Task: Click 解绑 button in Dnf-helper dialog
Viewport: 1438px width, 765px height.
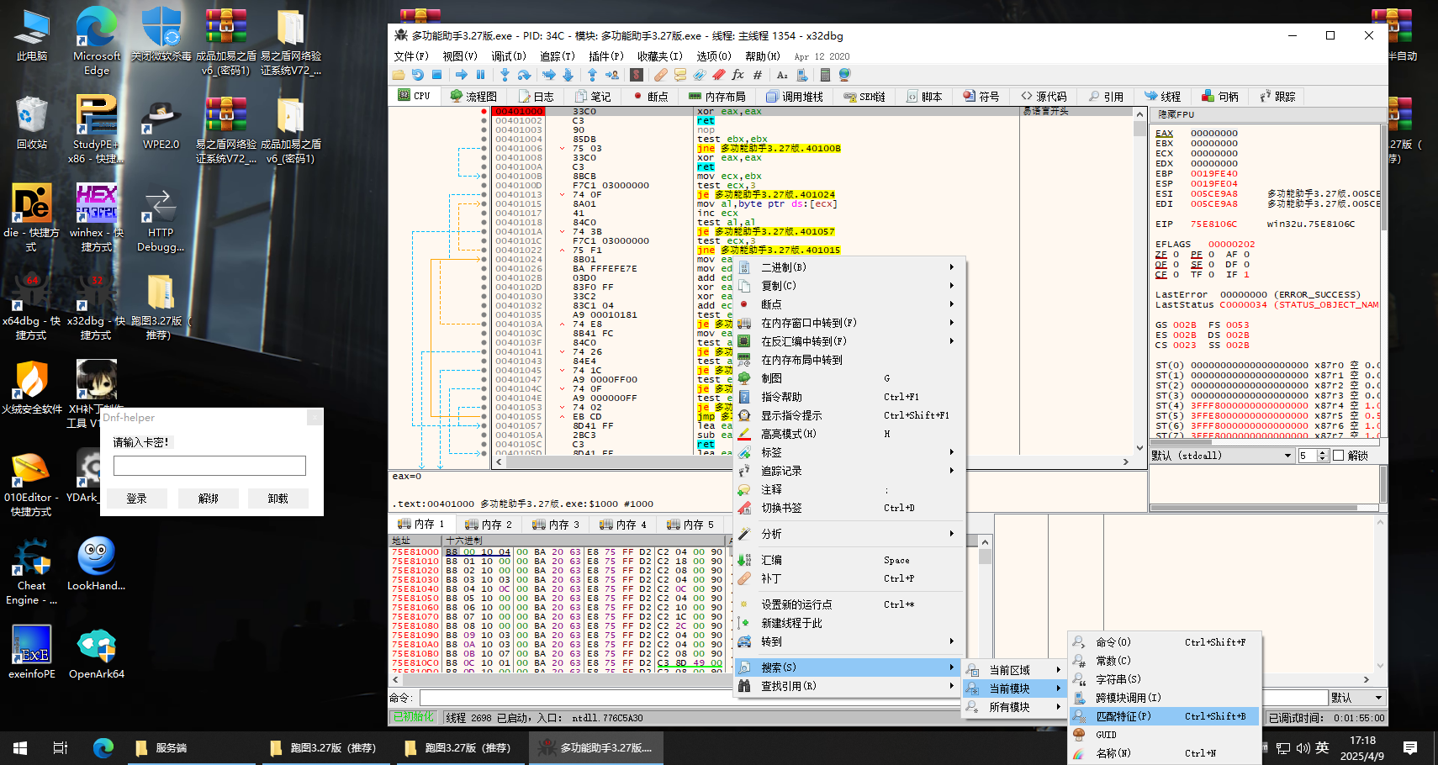Action: (x=209, y=499)
